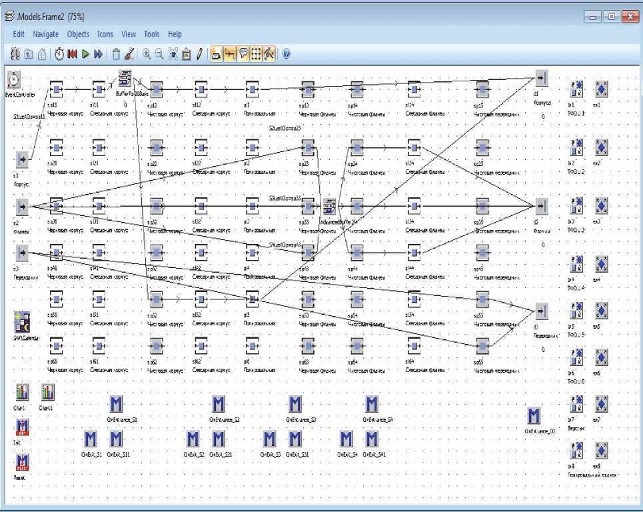Toggle the Show Names toolbar button

(x=216, y=54)
